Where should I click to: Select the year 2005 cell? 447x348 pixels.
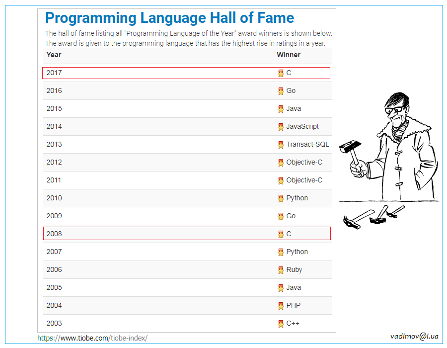pyautogui.click(x=54, y=287)
